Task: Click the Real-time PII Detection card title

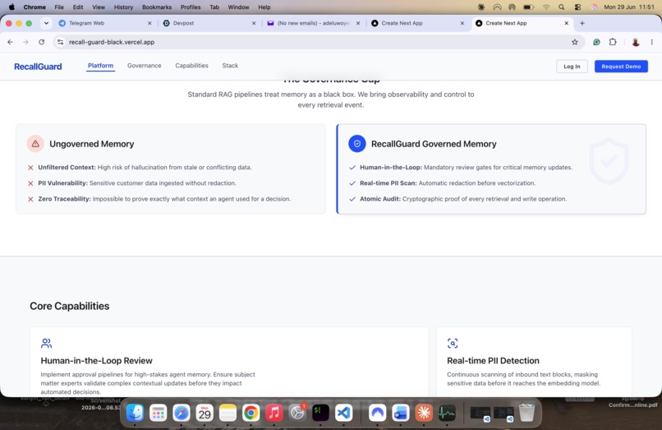Action: coord(493,361)
